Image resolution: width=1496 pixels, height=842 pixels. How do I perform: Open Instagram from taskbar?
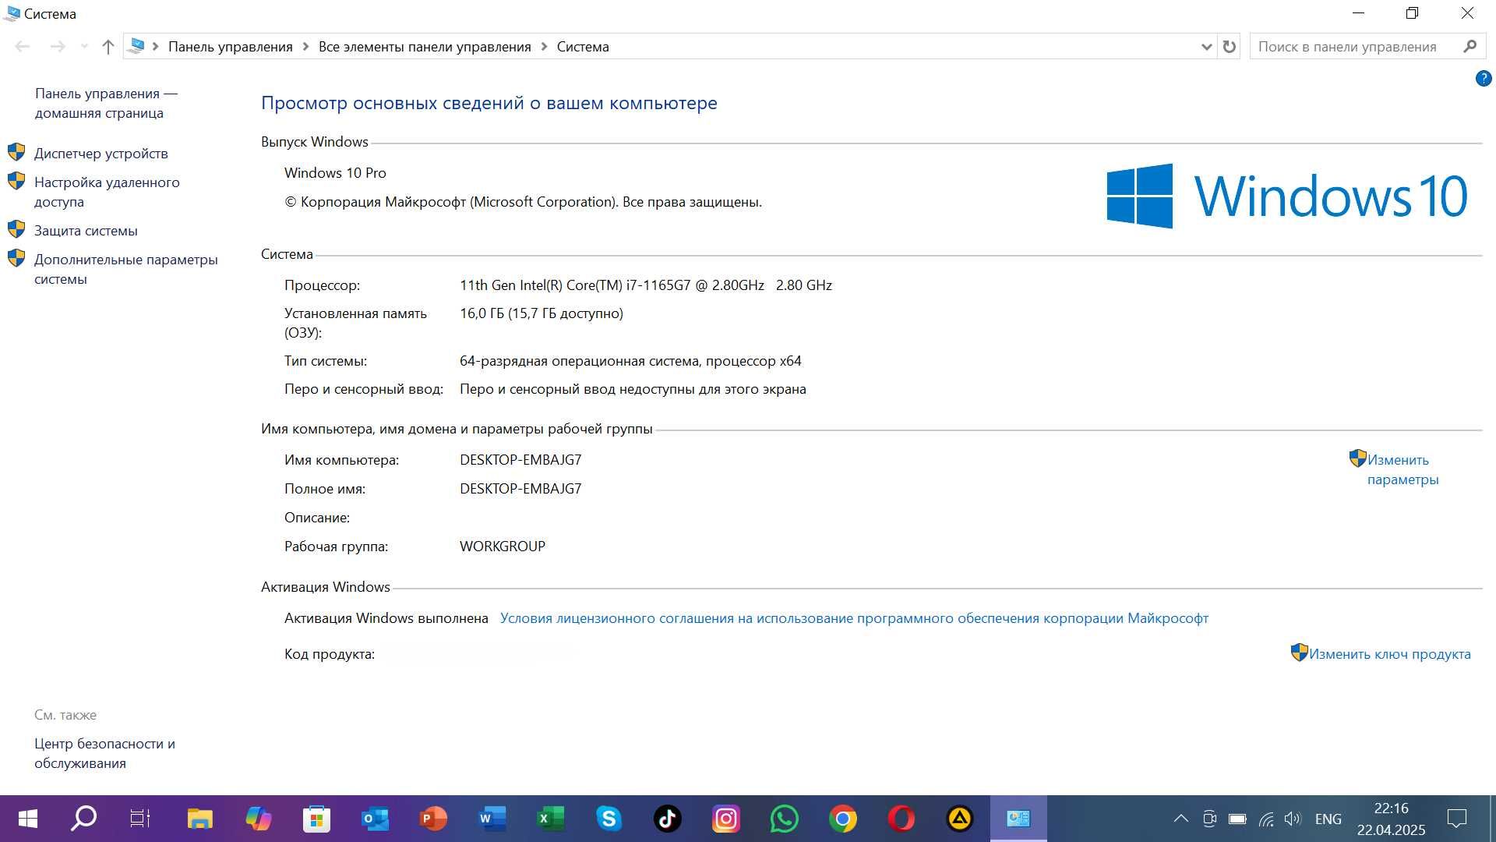[x=725, y=819]
